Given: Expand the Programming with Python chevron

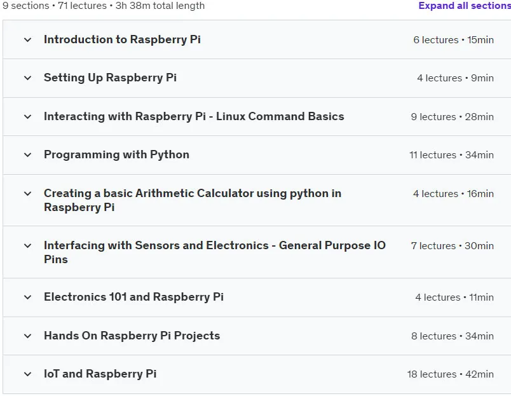Looking at the screenshot, I should [28, 155].
